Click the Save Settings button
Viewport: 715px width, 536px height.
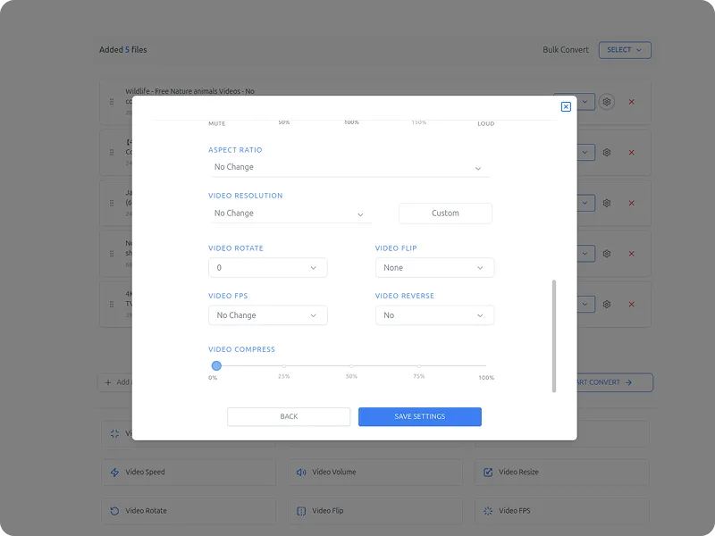click(420, 417)
